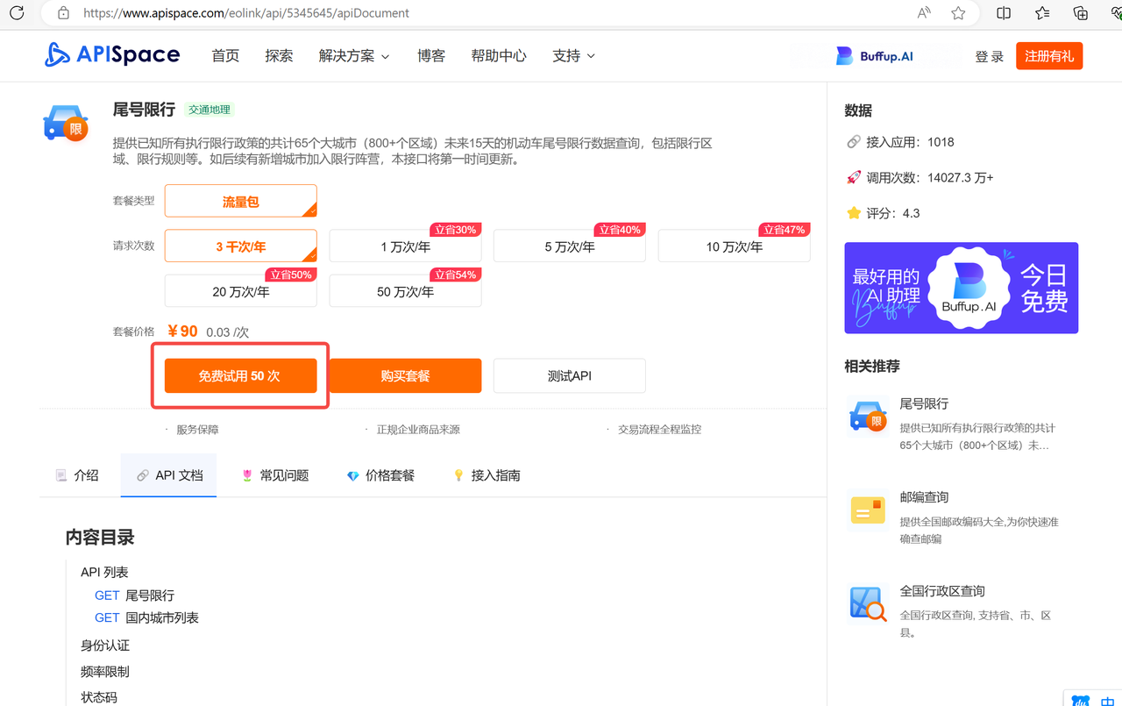Click the Buffup.AI logo in the navbar
Screen dimensions: 1122x706
(x=874, y=55)
